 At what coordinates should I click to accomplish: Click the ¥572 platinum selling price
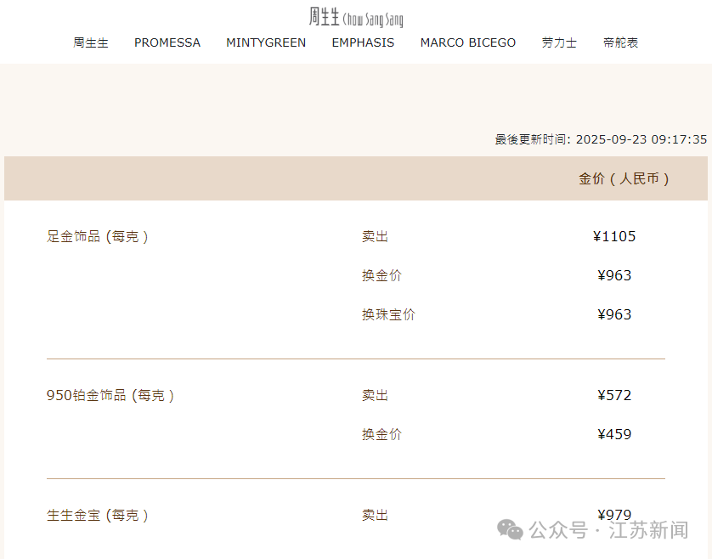(x=614, y=395)
